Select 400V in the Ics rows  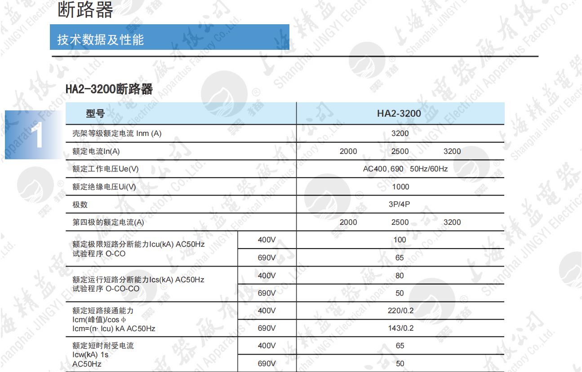(x=267, y=276)
